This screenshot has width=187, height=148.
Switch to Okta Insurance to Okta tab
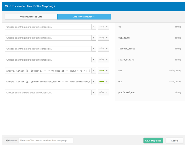(31, 17)
